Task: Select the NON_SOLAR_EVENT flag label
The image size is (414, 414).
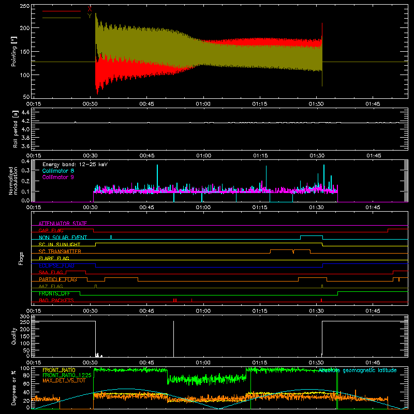Action: [x=63, y=238]
